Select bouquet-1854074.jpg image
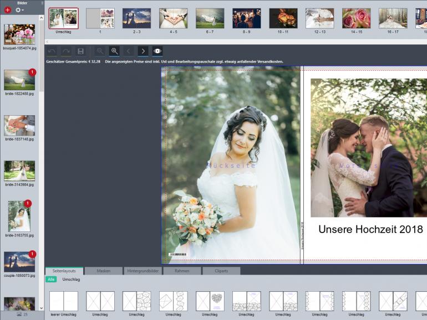 (x=19, y=34)
